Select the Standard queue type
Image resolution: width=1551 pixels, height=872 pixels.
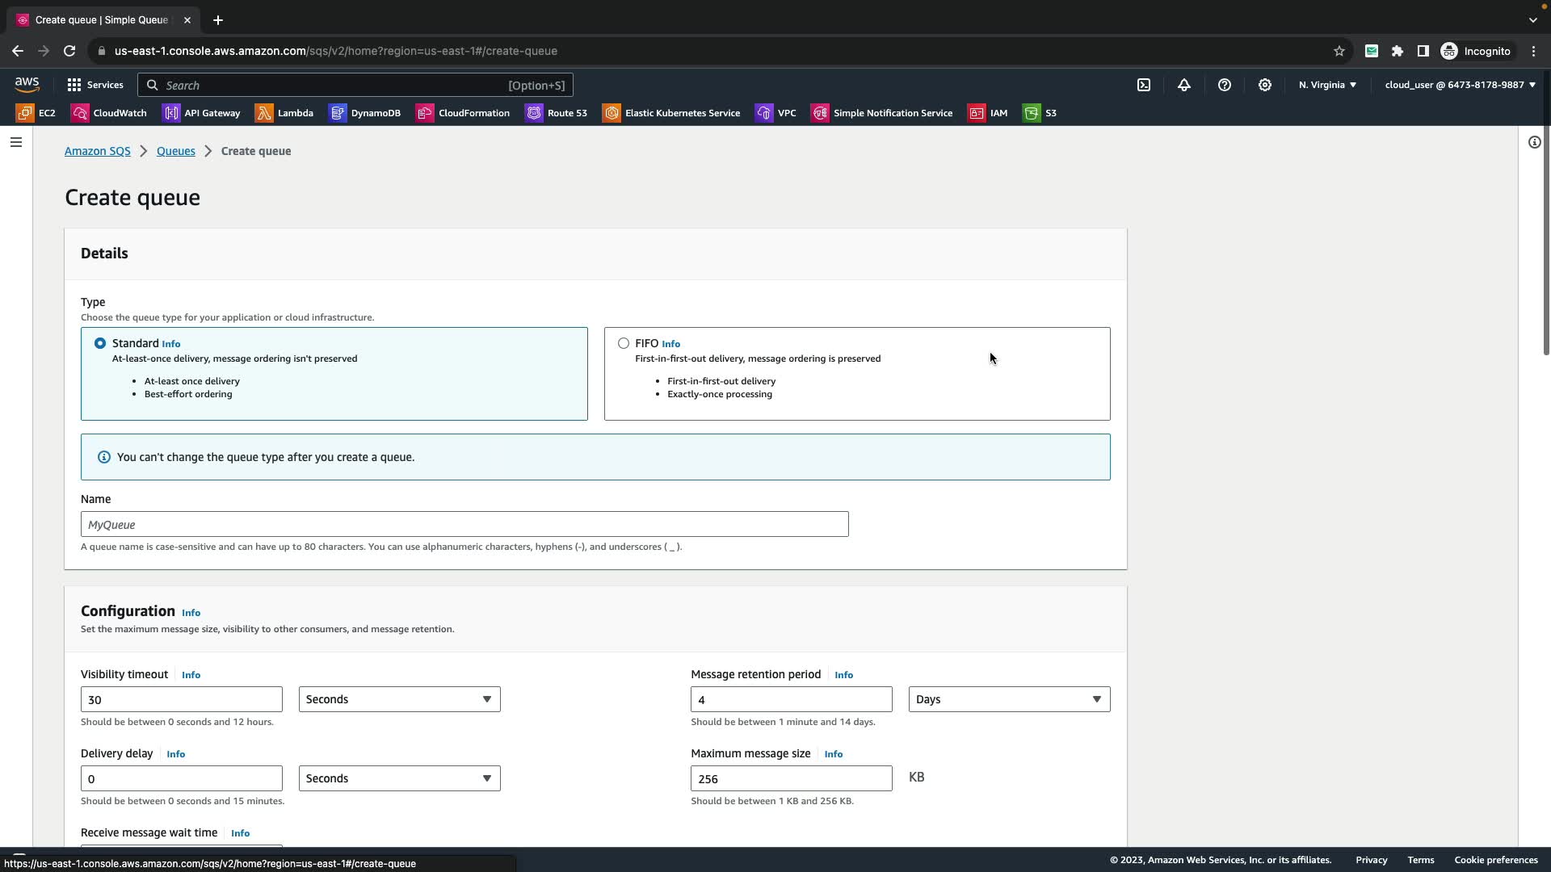point(100,343)
